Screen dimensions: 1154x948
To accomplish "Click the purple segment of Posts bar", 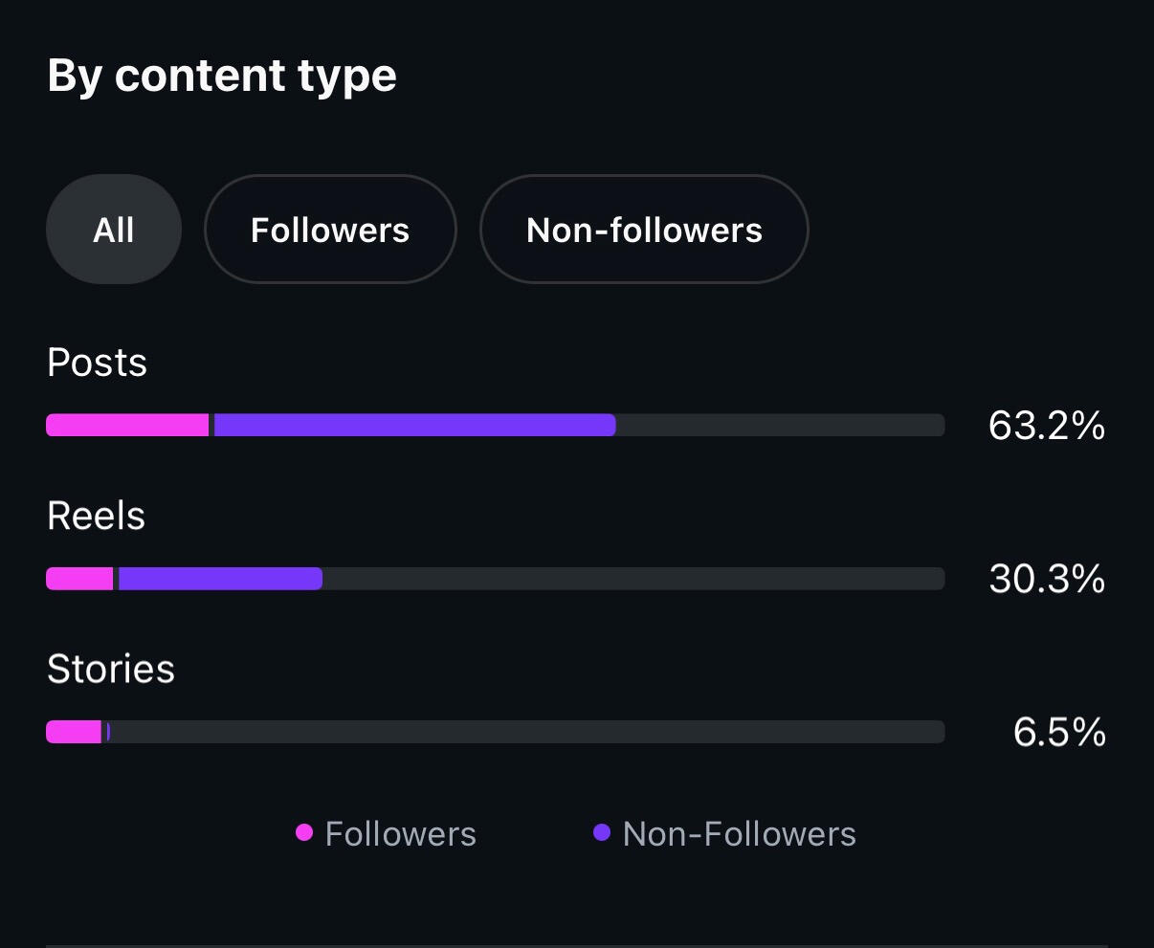I will [x=413, y=426].
